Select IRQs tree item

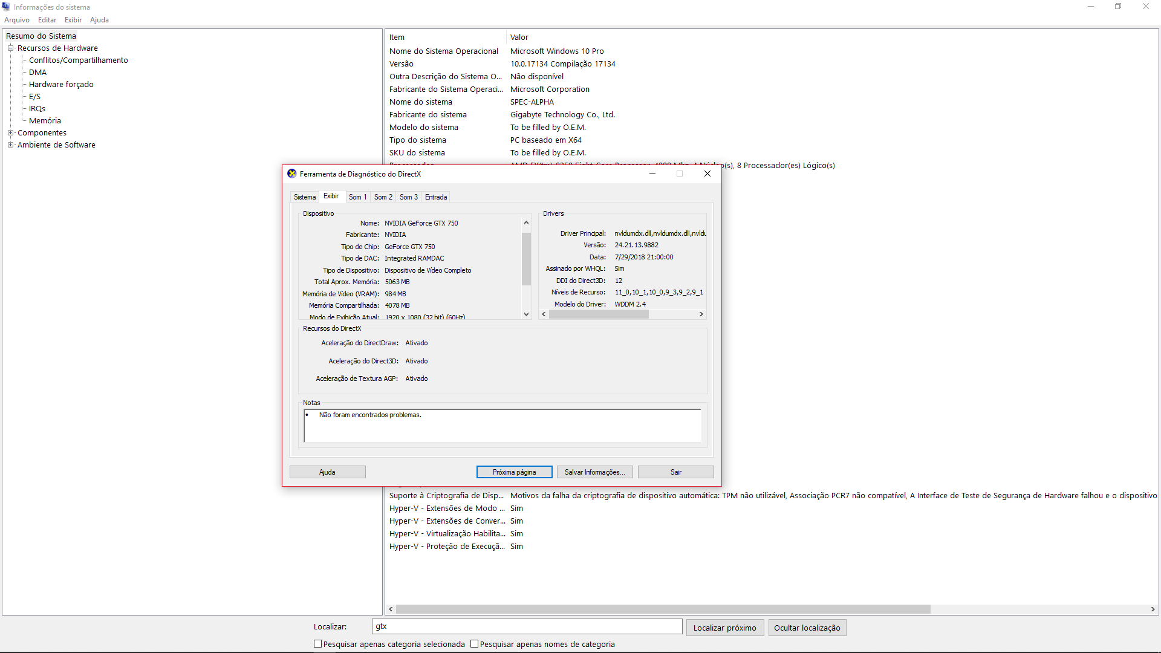pos(37,108)
